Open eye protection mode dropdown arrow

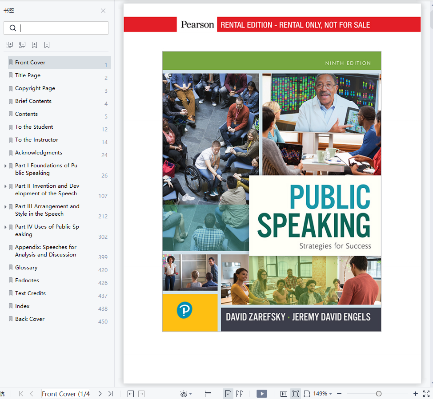[x=191, y=394]
